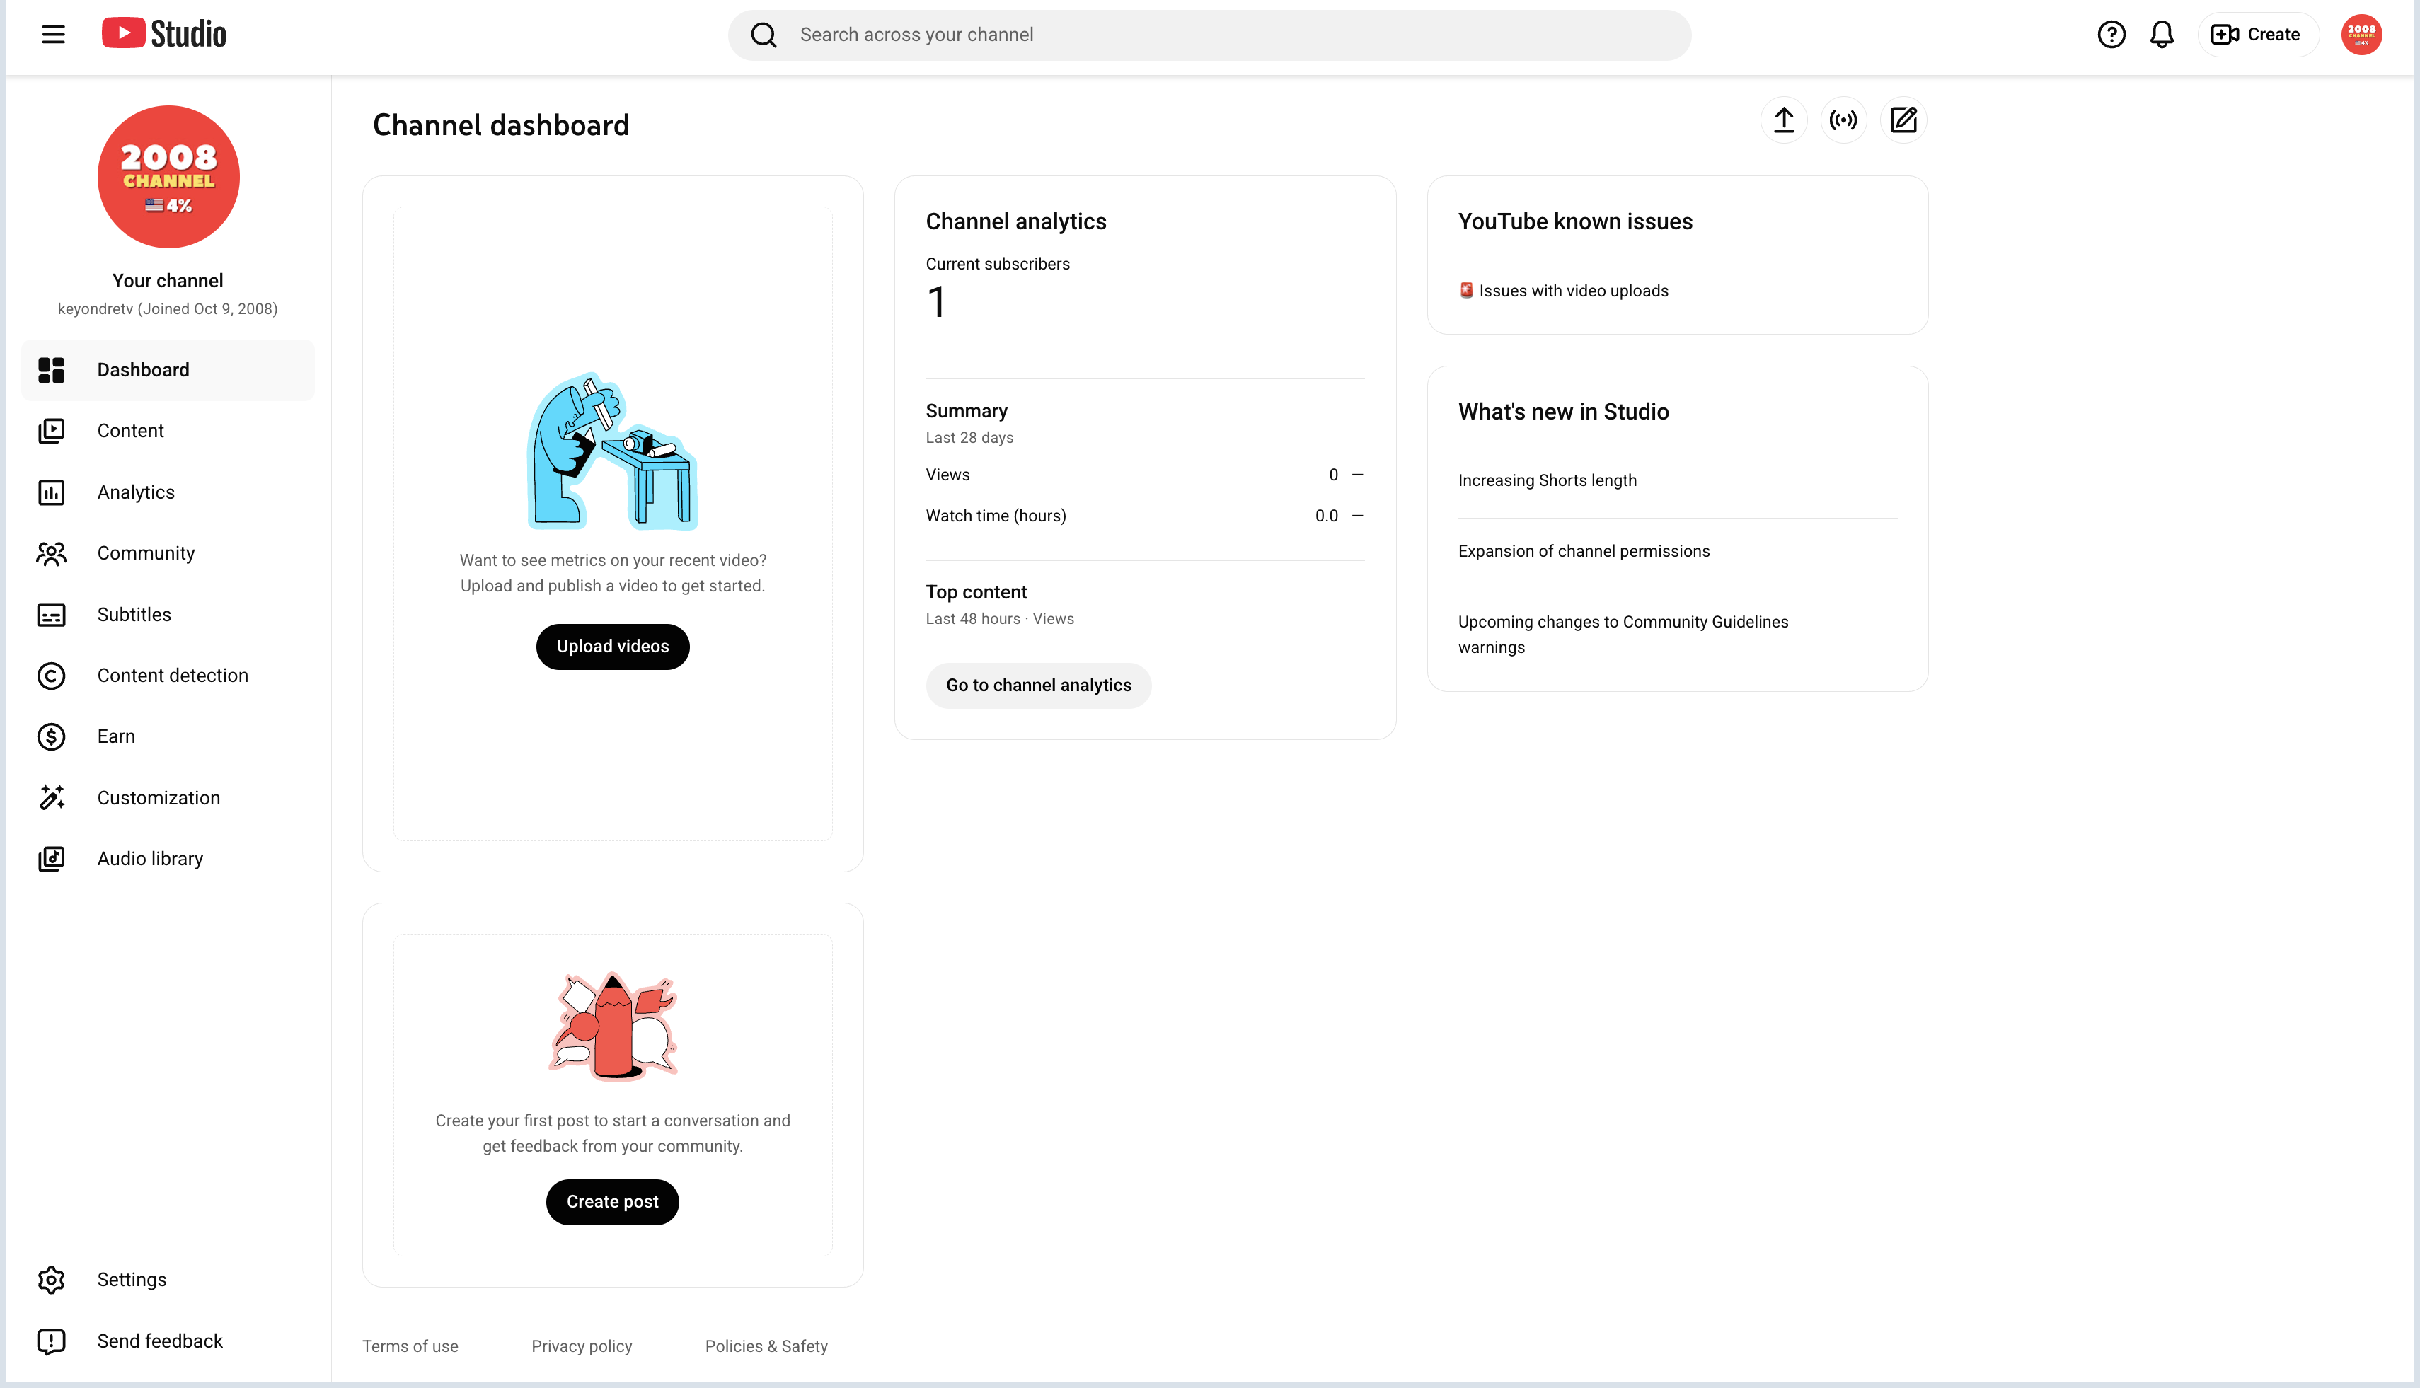Screen dimensions: 2420x1388
Task: Click the Create post button
Action: pyautogui.click(x=612, y=1202)
